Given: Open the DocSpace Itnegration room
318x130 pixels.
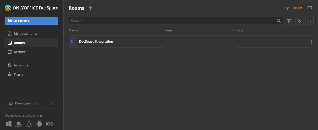Looking at the screenshot, I should tap(96, 41).
